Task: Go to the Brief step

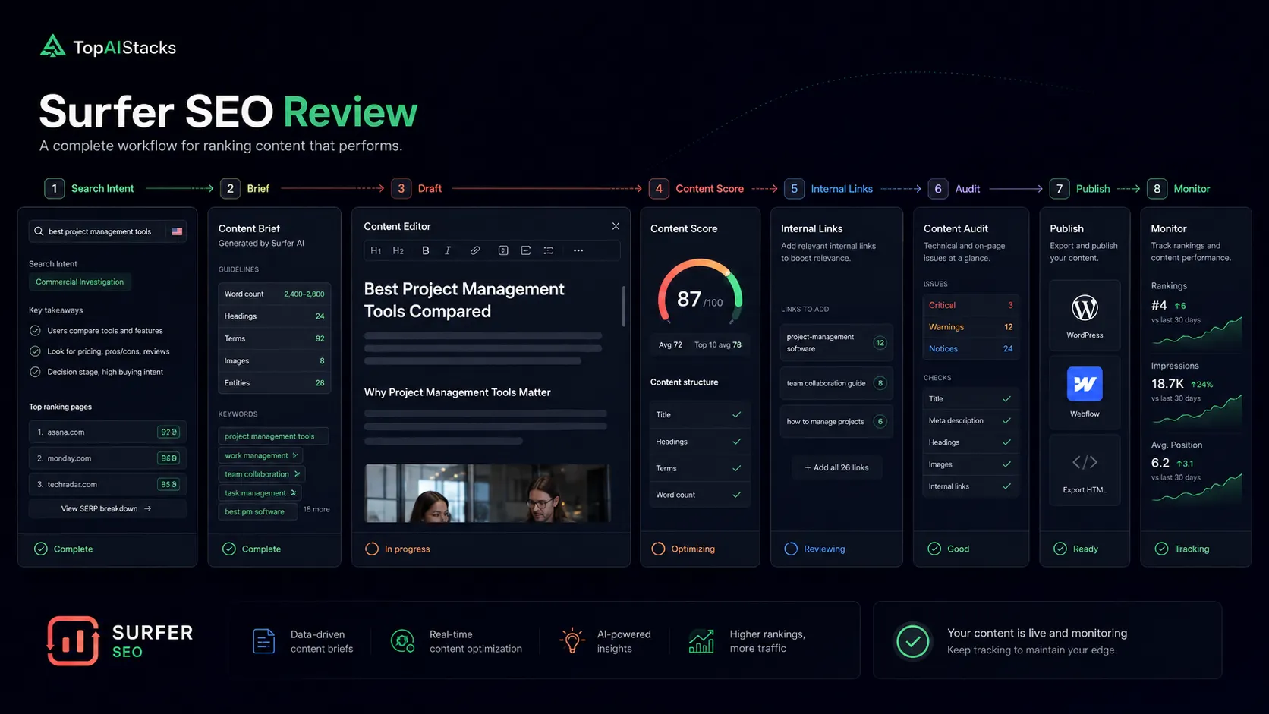Action: (245, 188)
